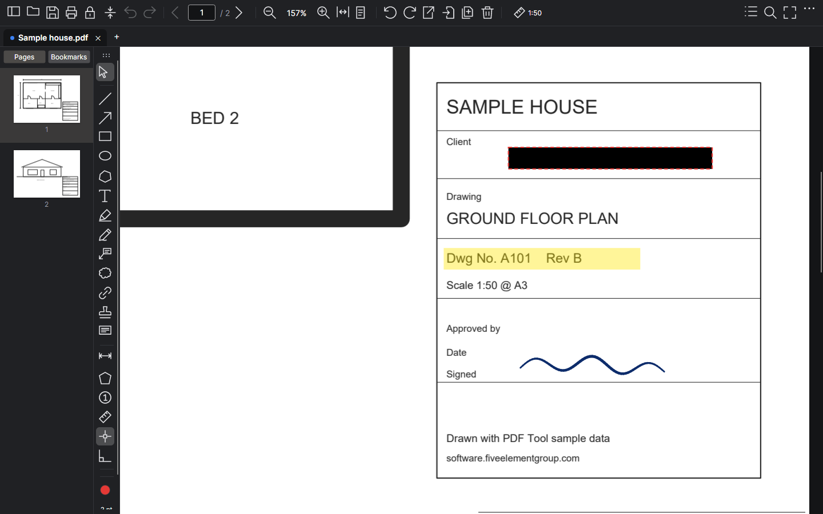The height and width of the screenshot is (514, 823).
Task: Rotate the page counterclockwise
Action: pos(390,13)
